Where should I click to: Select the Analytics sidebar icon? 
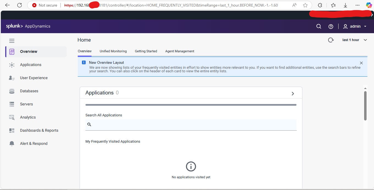click(12, 117)
